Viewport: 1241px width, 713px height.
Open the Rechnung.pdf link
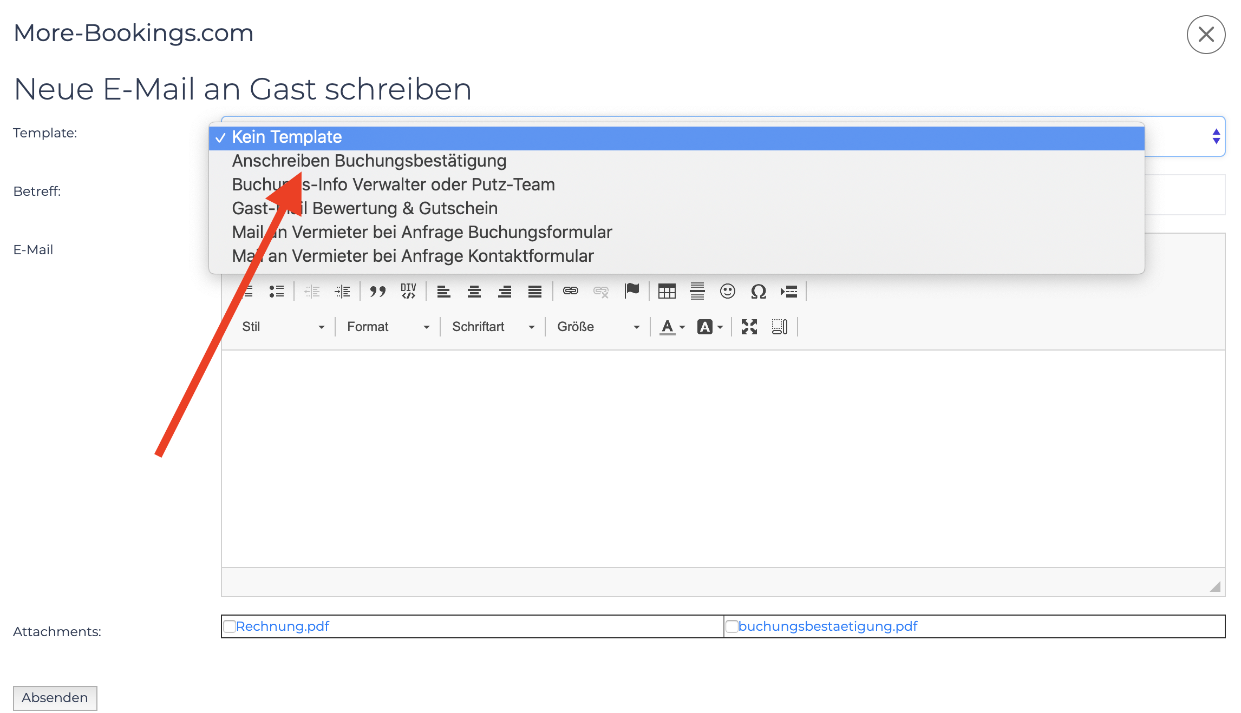click(283, 626)
